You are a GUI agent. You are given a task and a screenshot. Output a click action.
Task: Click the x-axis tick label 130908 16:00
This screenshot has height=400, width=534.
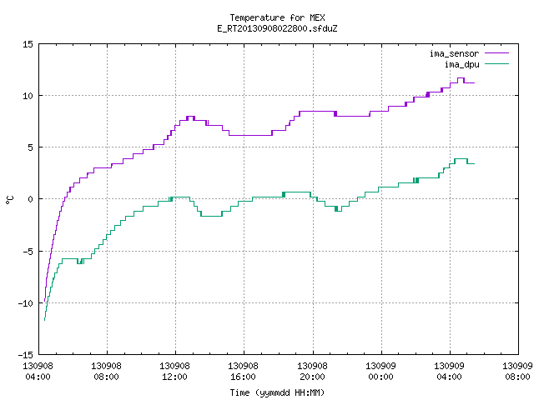pyautogui.click(x=243, y=371)
